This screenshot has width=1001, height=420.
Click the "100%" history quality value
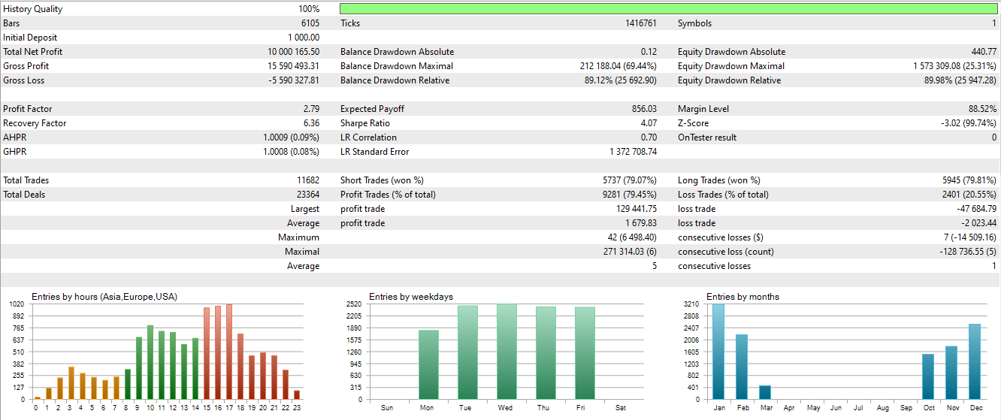click(309, 9)
